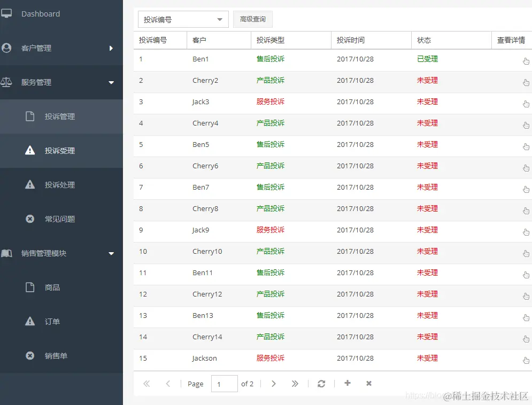Go to the next page
The height and width of the screenshot is (405, 532).
point(273,384)
